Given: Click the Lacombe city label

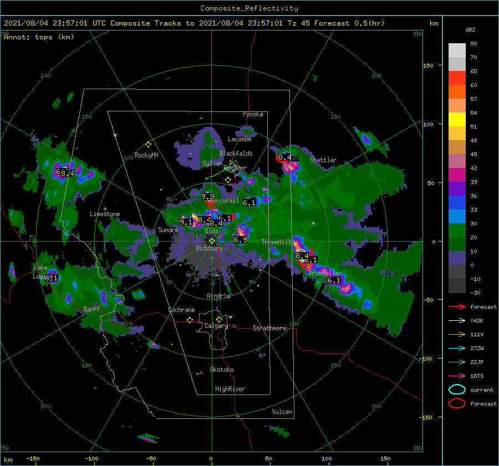Looking at the screenshot, I should click(240, 139).
